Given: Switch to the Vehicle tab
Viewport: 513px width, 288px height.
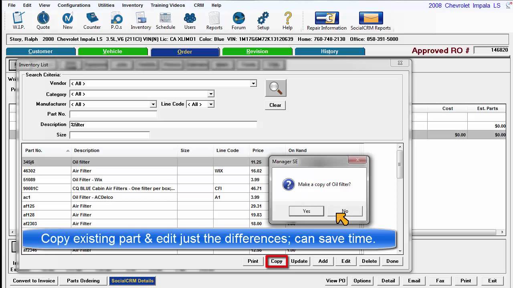Looking at the screenshot, I should pos(113,51).
